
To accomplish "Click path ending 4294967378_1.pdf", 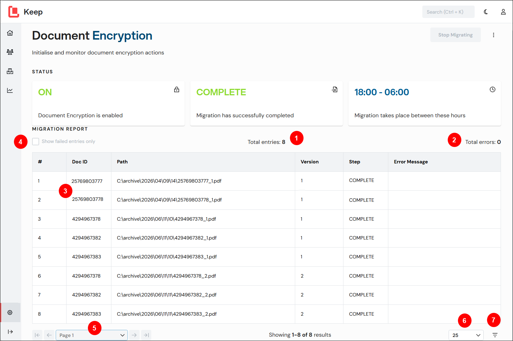I will (x=166, y=219).
